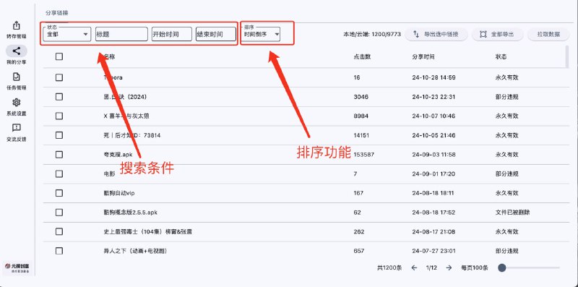Screen dimensions: 578x287
Task: Select the 电影 row checkbox
Action: 59,174
